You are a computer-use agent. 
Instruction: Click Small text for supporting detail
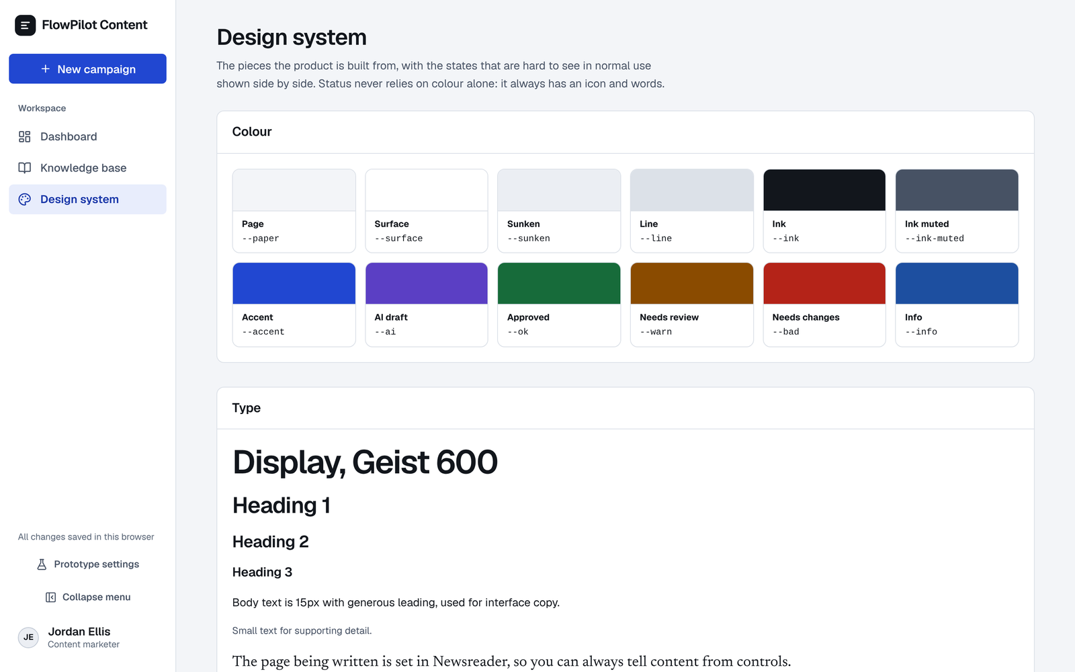302,630
